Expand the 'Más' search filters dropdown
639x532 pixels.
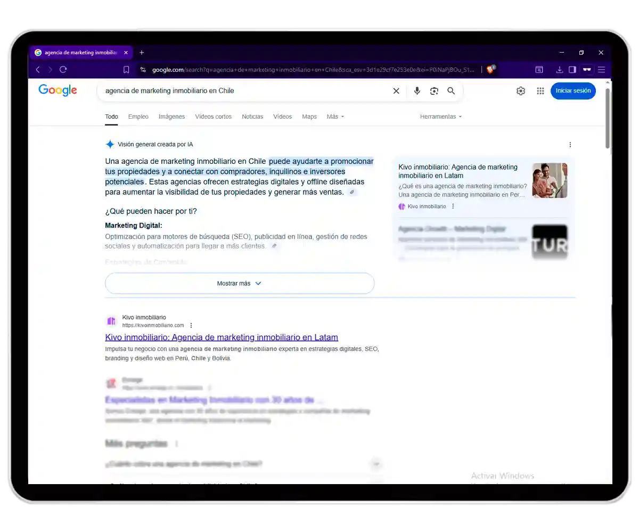(335, 117)
